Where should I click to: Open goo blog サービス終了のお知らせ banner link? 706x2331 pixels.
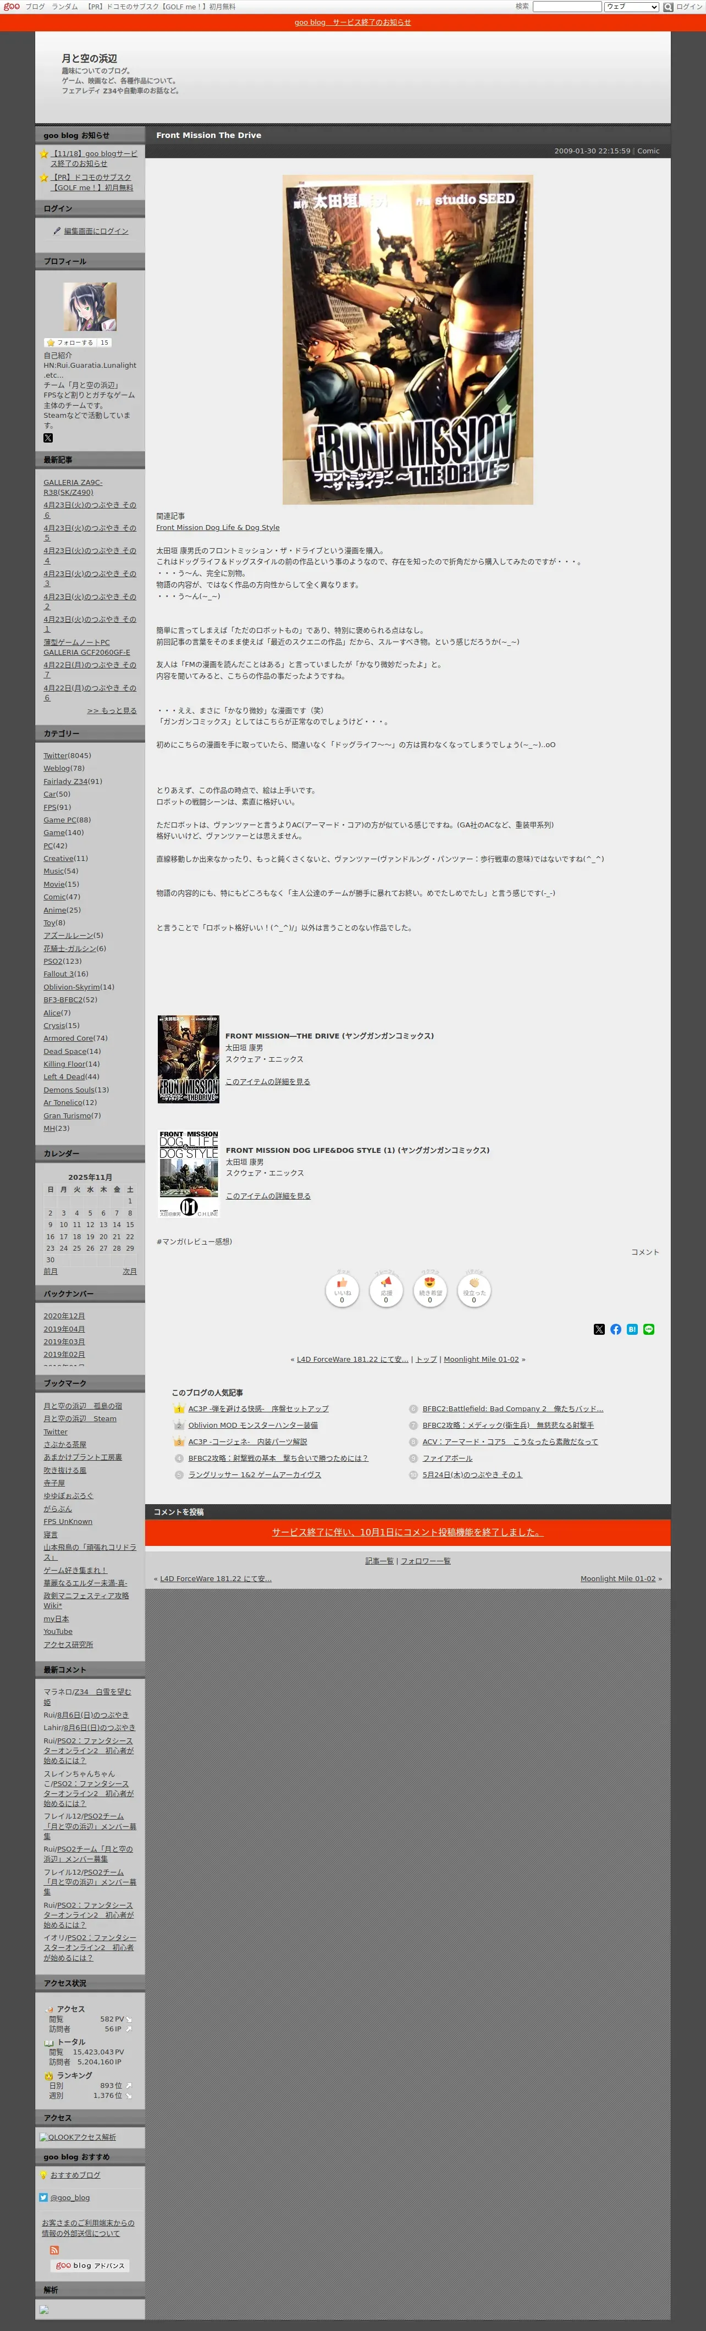pyautogui.click(x=353, y=23)
